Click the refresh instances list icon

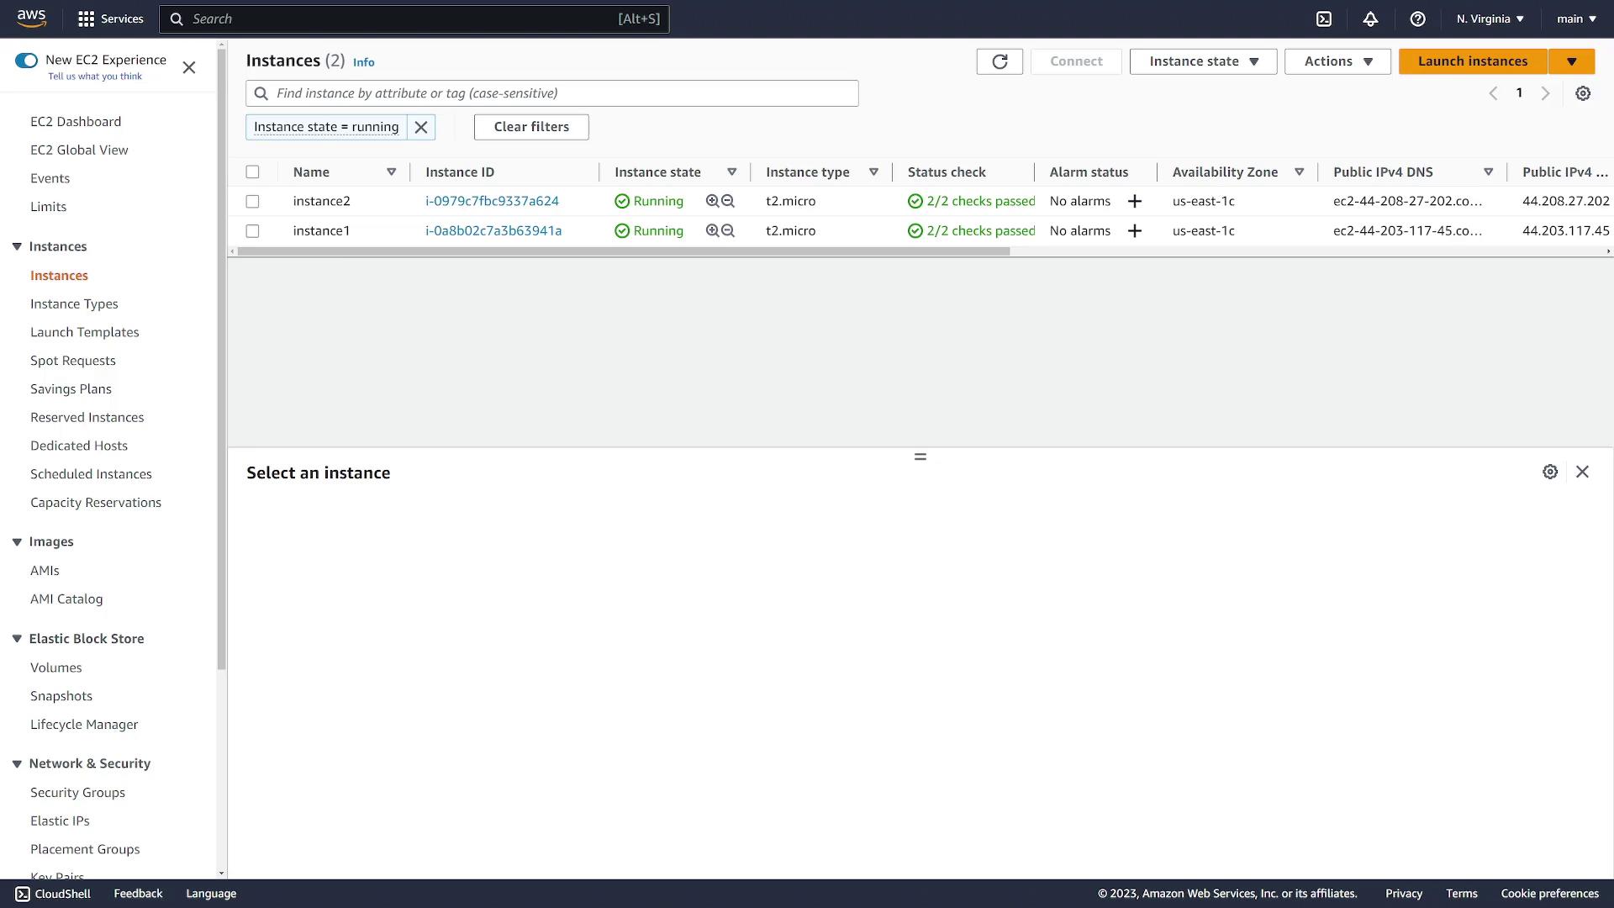(x=1000, y=61)
